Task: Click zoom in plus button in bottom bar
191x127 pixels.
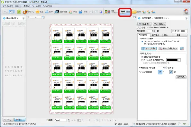Action: click(97, 120)
